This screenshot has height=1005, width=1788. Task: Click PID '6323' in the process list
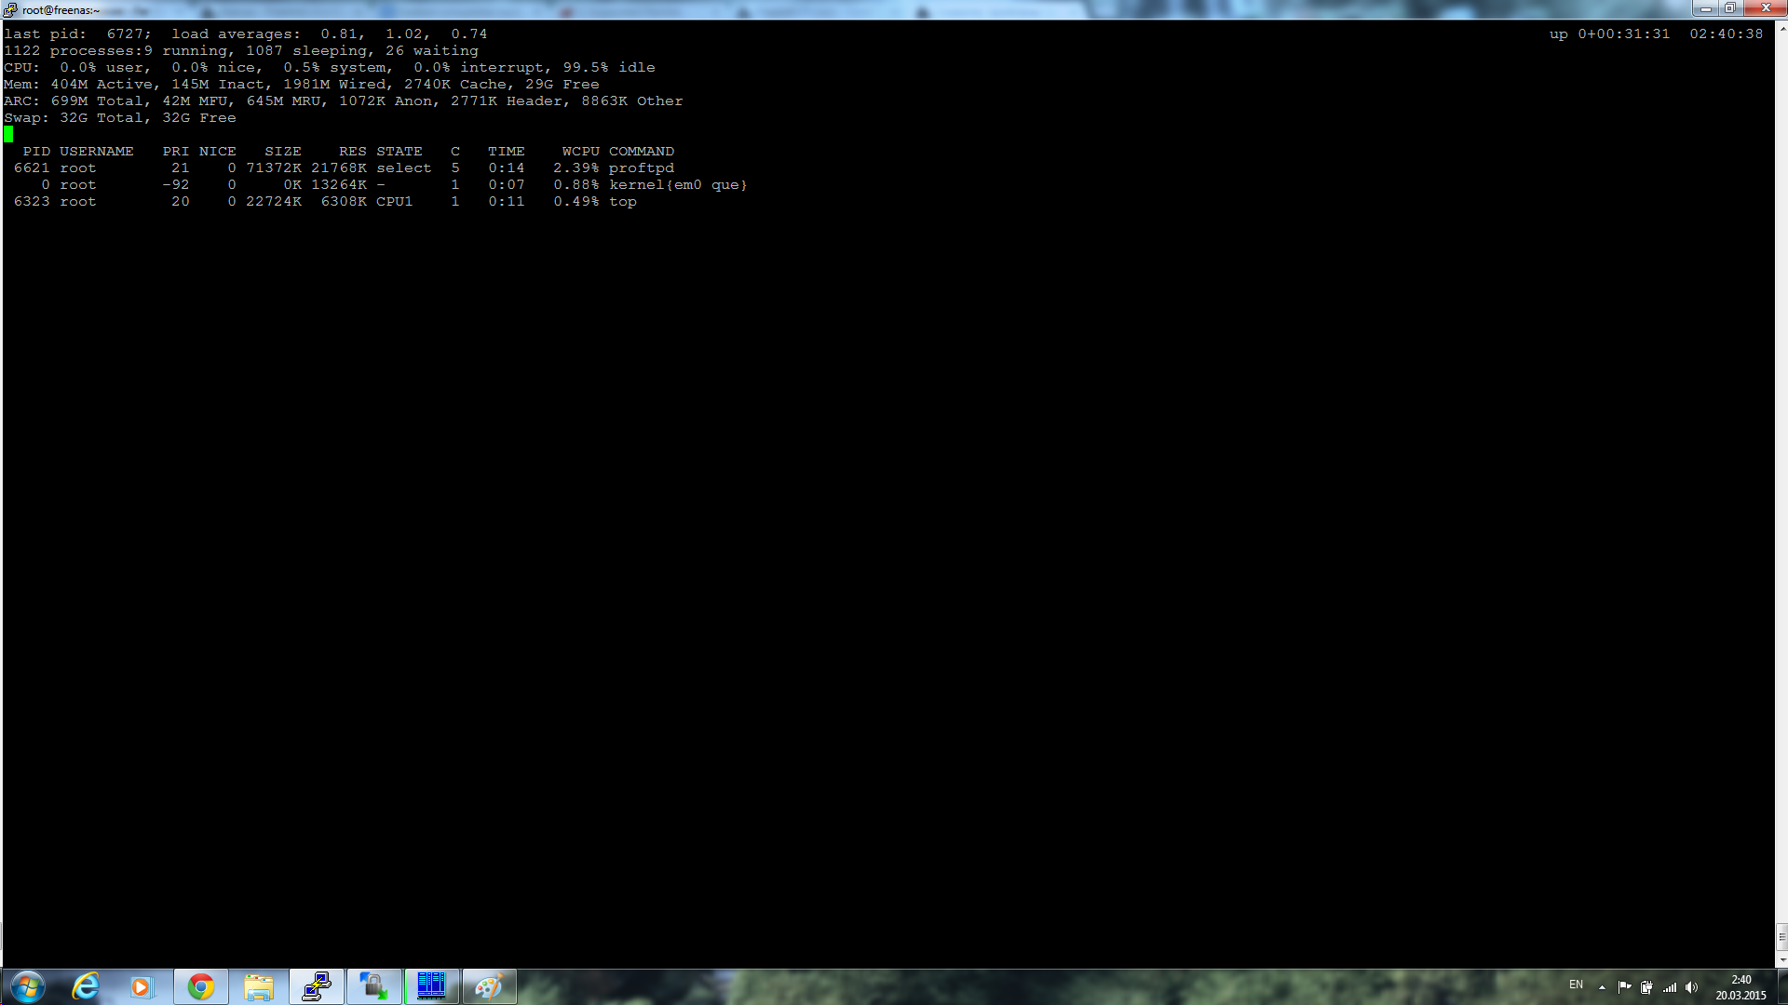point(32,202)
